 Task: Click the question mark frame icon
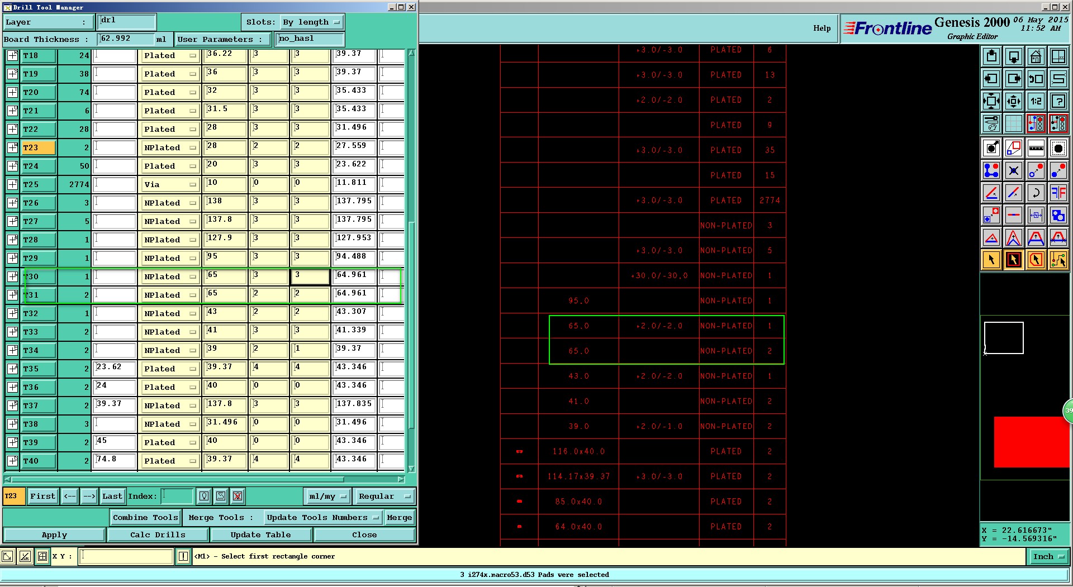click(x=1058, y=101)
